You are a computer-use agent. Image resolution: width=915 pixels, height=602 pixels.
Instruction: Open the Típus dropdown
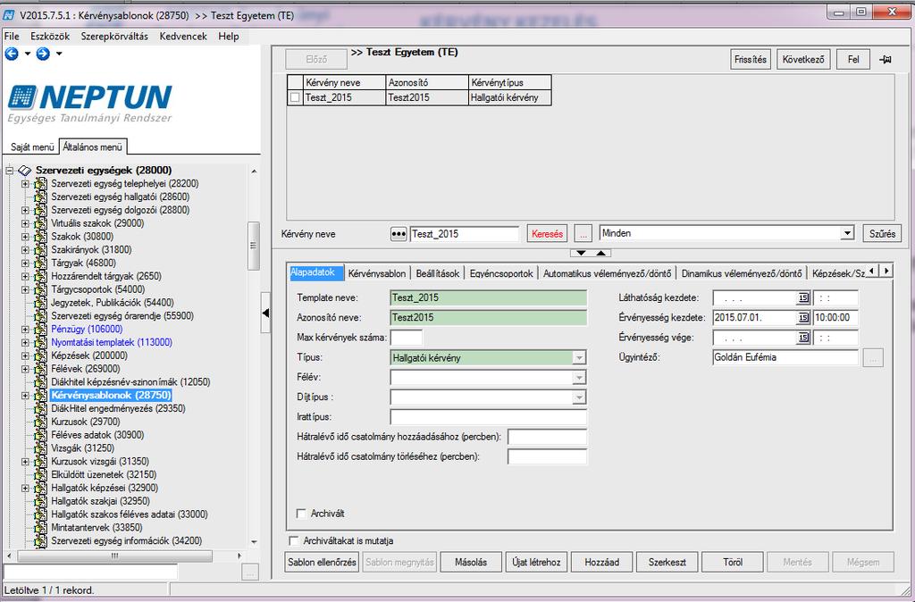point(579,357)
